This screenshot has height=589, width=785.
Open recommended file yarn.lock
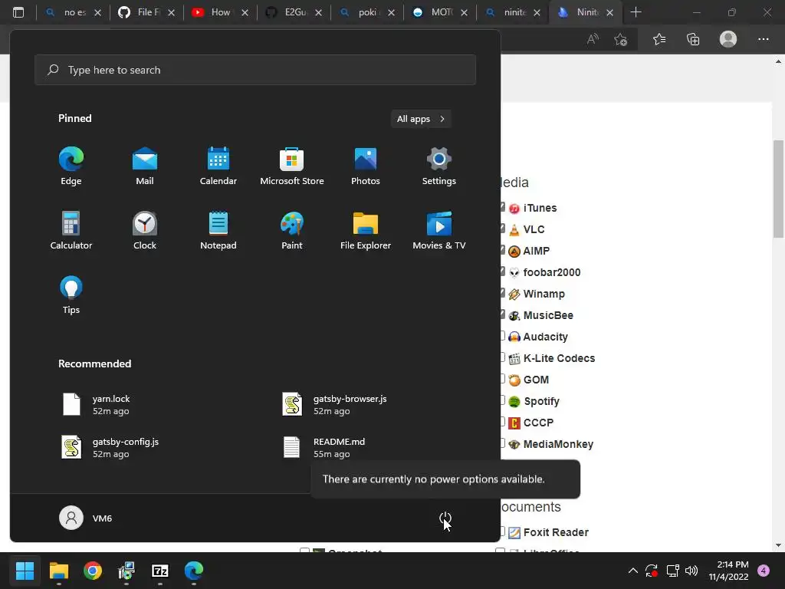(x=96, y=404)
